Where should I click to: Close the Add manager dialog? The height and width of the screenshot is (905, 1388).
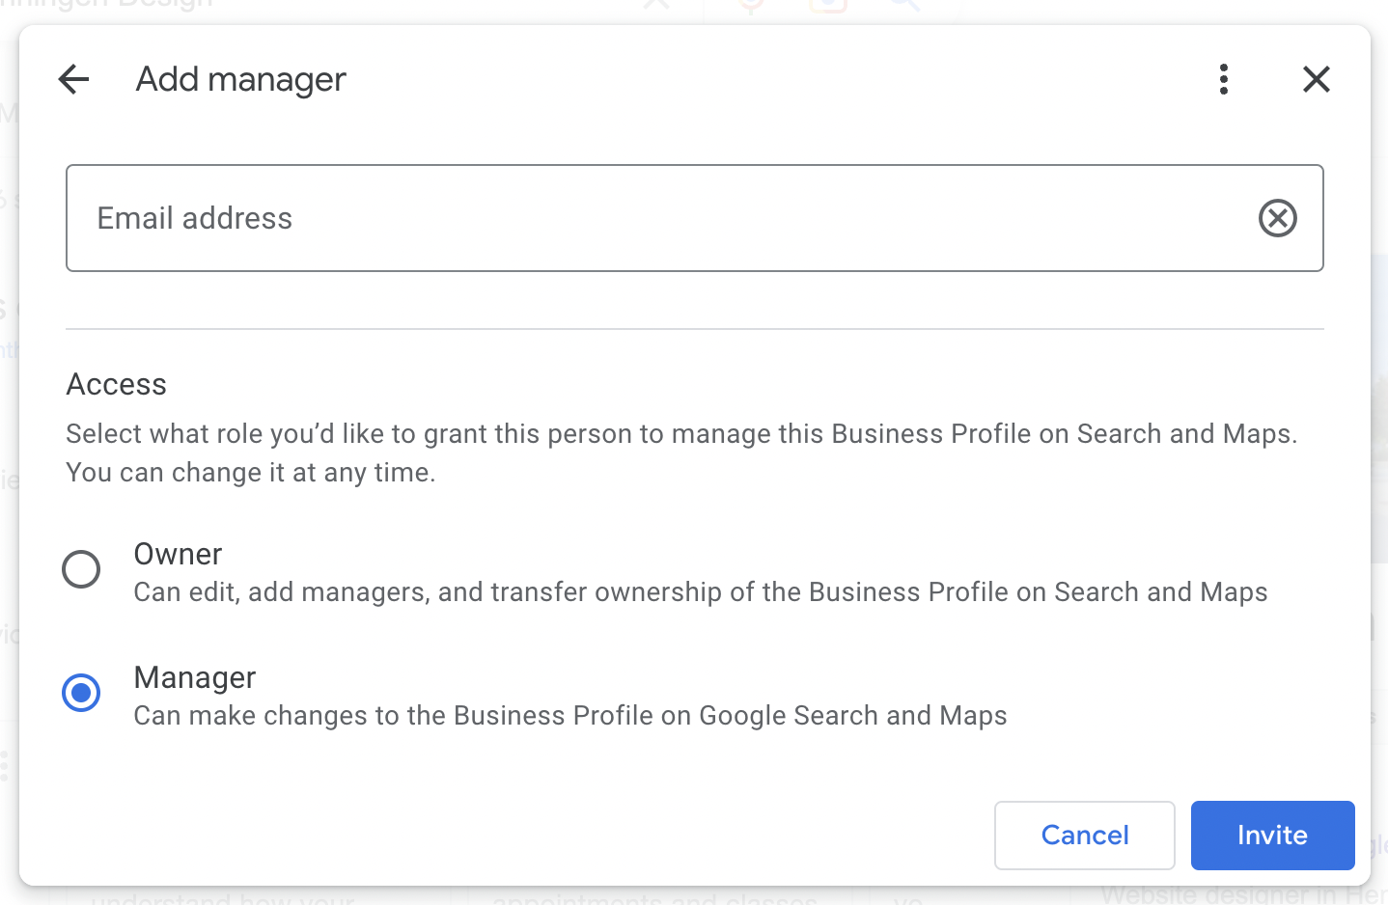[x=1317, y=79]
